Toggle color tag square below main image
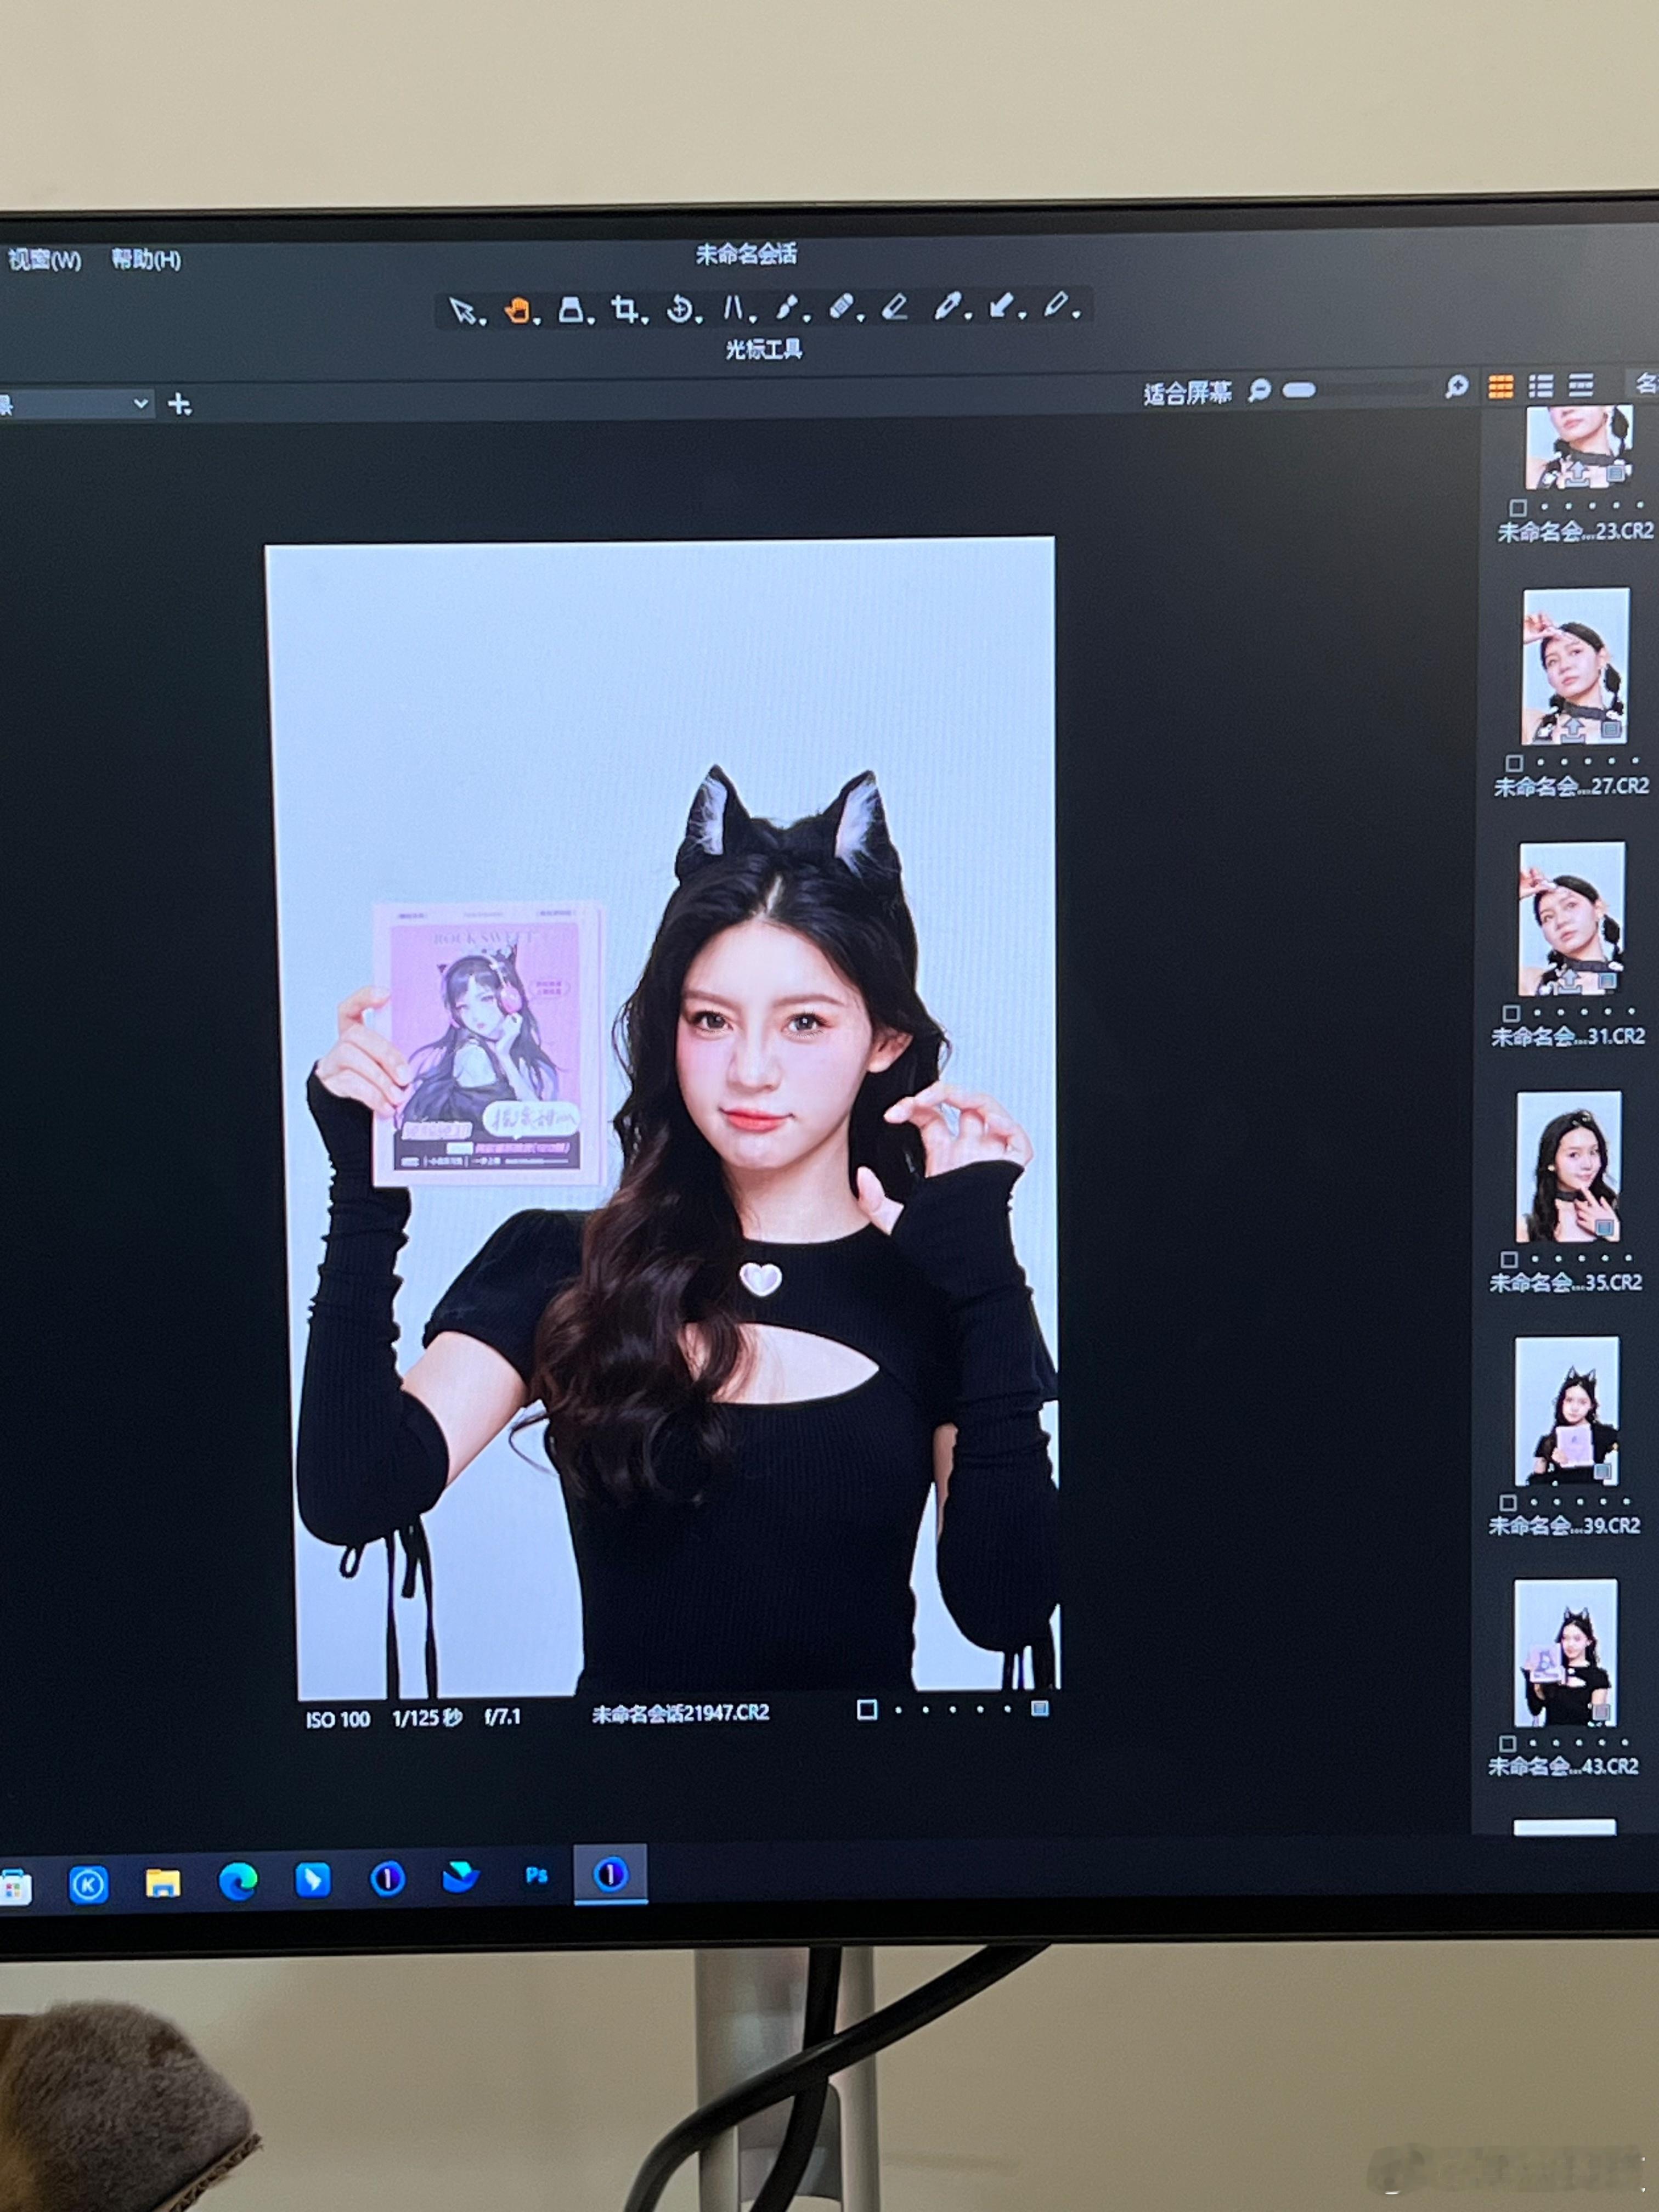This screenshot has height=2212, width=1659. point(867,1709)
